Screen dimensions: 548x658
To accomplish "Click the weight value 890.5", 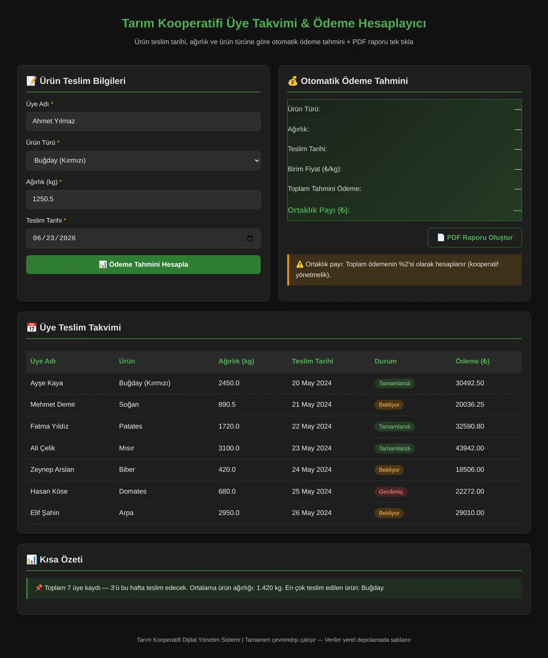I will pos(227,405).
